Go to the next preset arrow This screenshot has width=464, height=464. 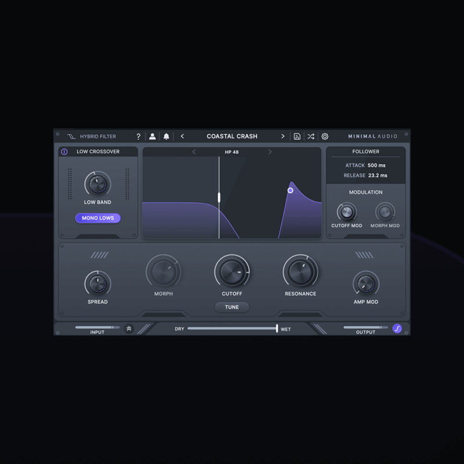(x=282, y=136)
